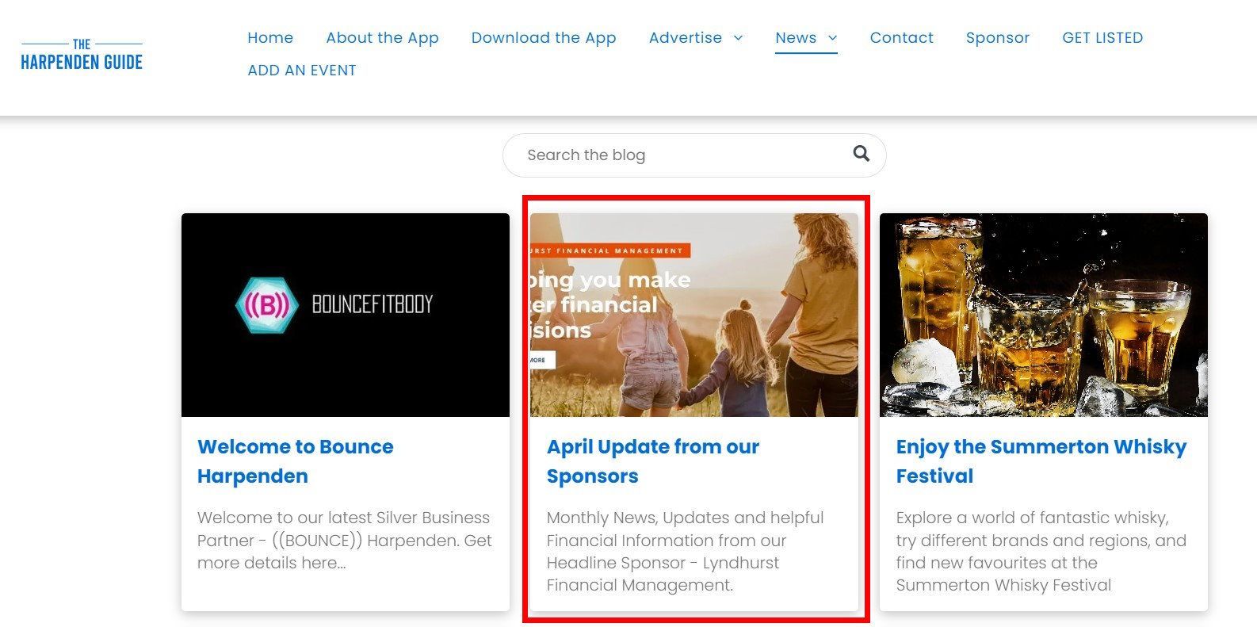Open About the App page
Screen dimensions: 1257x627
382,37
